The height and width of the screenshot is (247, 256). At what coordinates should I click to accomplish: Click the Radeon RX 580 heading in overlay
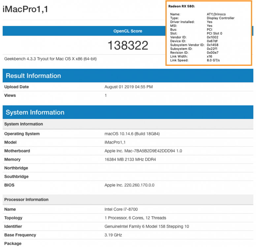(181, 6)
